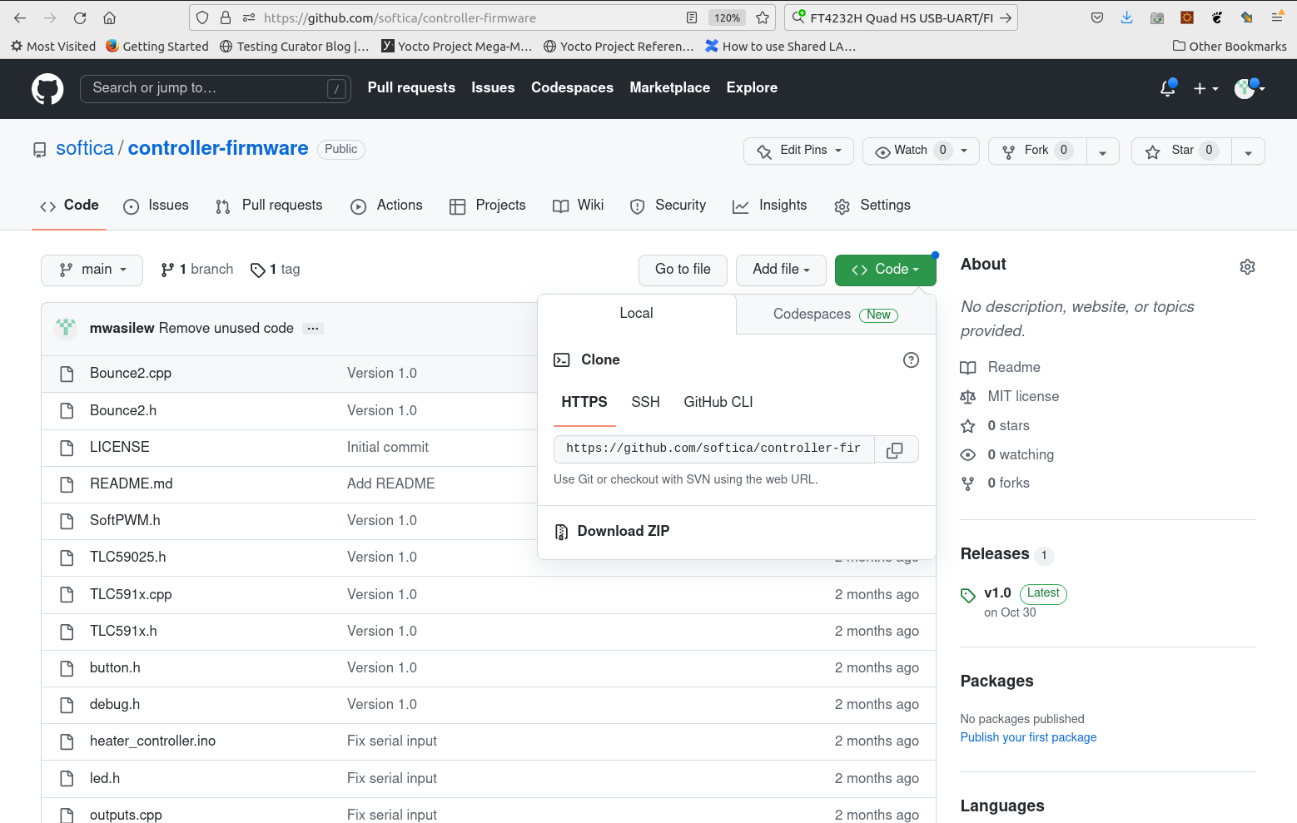The height and width of the screenshot is (823, 1297).
Task: Open Publish your first package link
Action: click(x=1028, y=737)
